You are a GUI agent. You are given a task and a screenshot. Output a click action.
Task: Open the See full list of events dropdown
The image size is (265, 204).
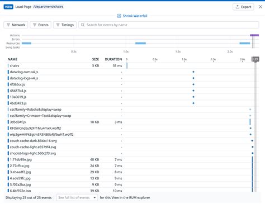(x=77, y=197)
